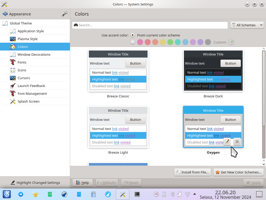
Task: Open the teapot application in taskbar
Action: click(35, 194)
